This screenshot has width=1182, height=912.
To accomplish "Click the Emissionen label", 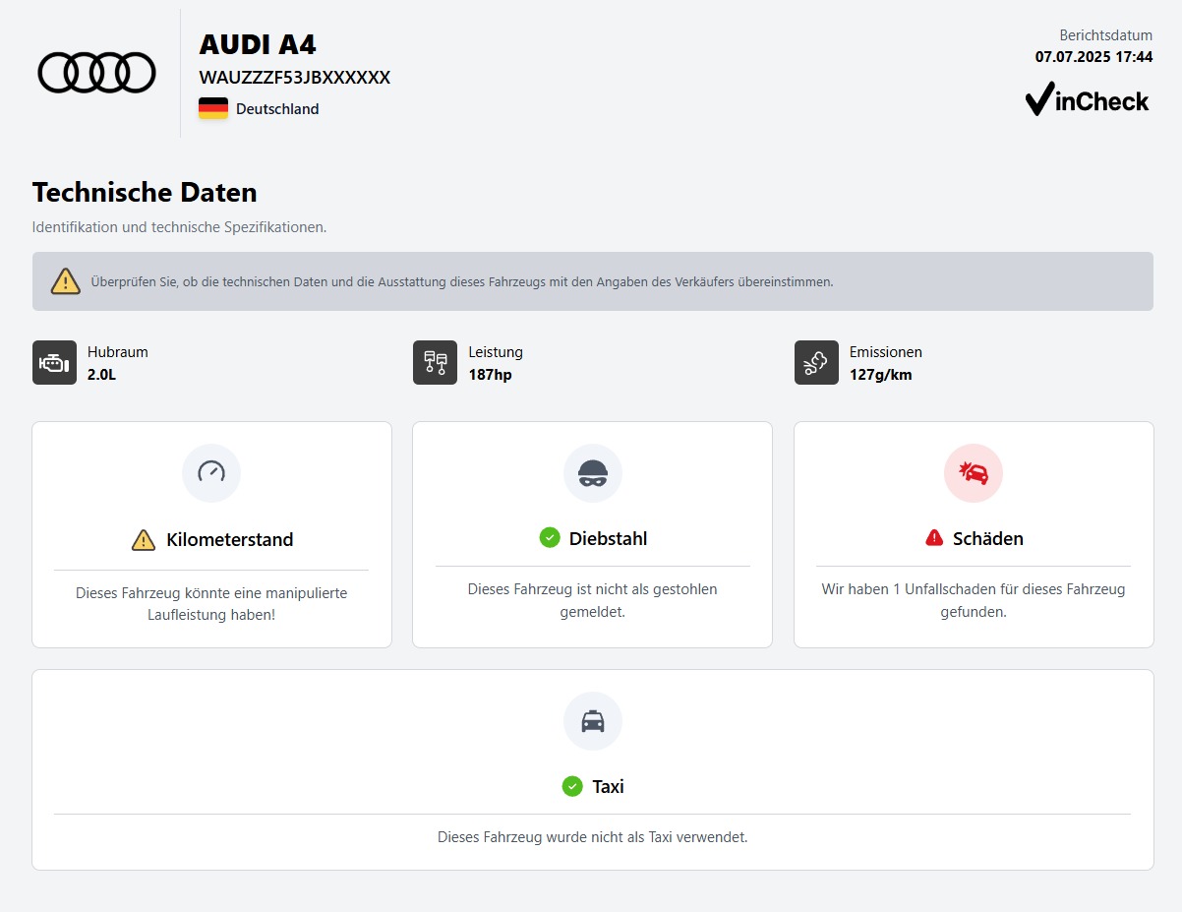I will [886, 351].
